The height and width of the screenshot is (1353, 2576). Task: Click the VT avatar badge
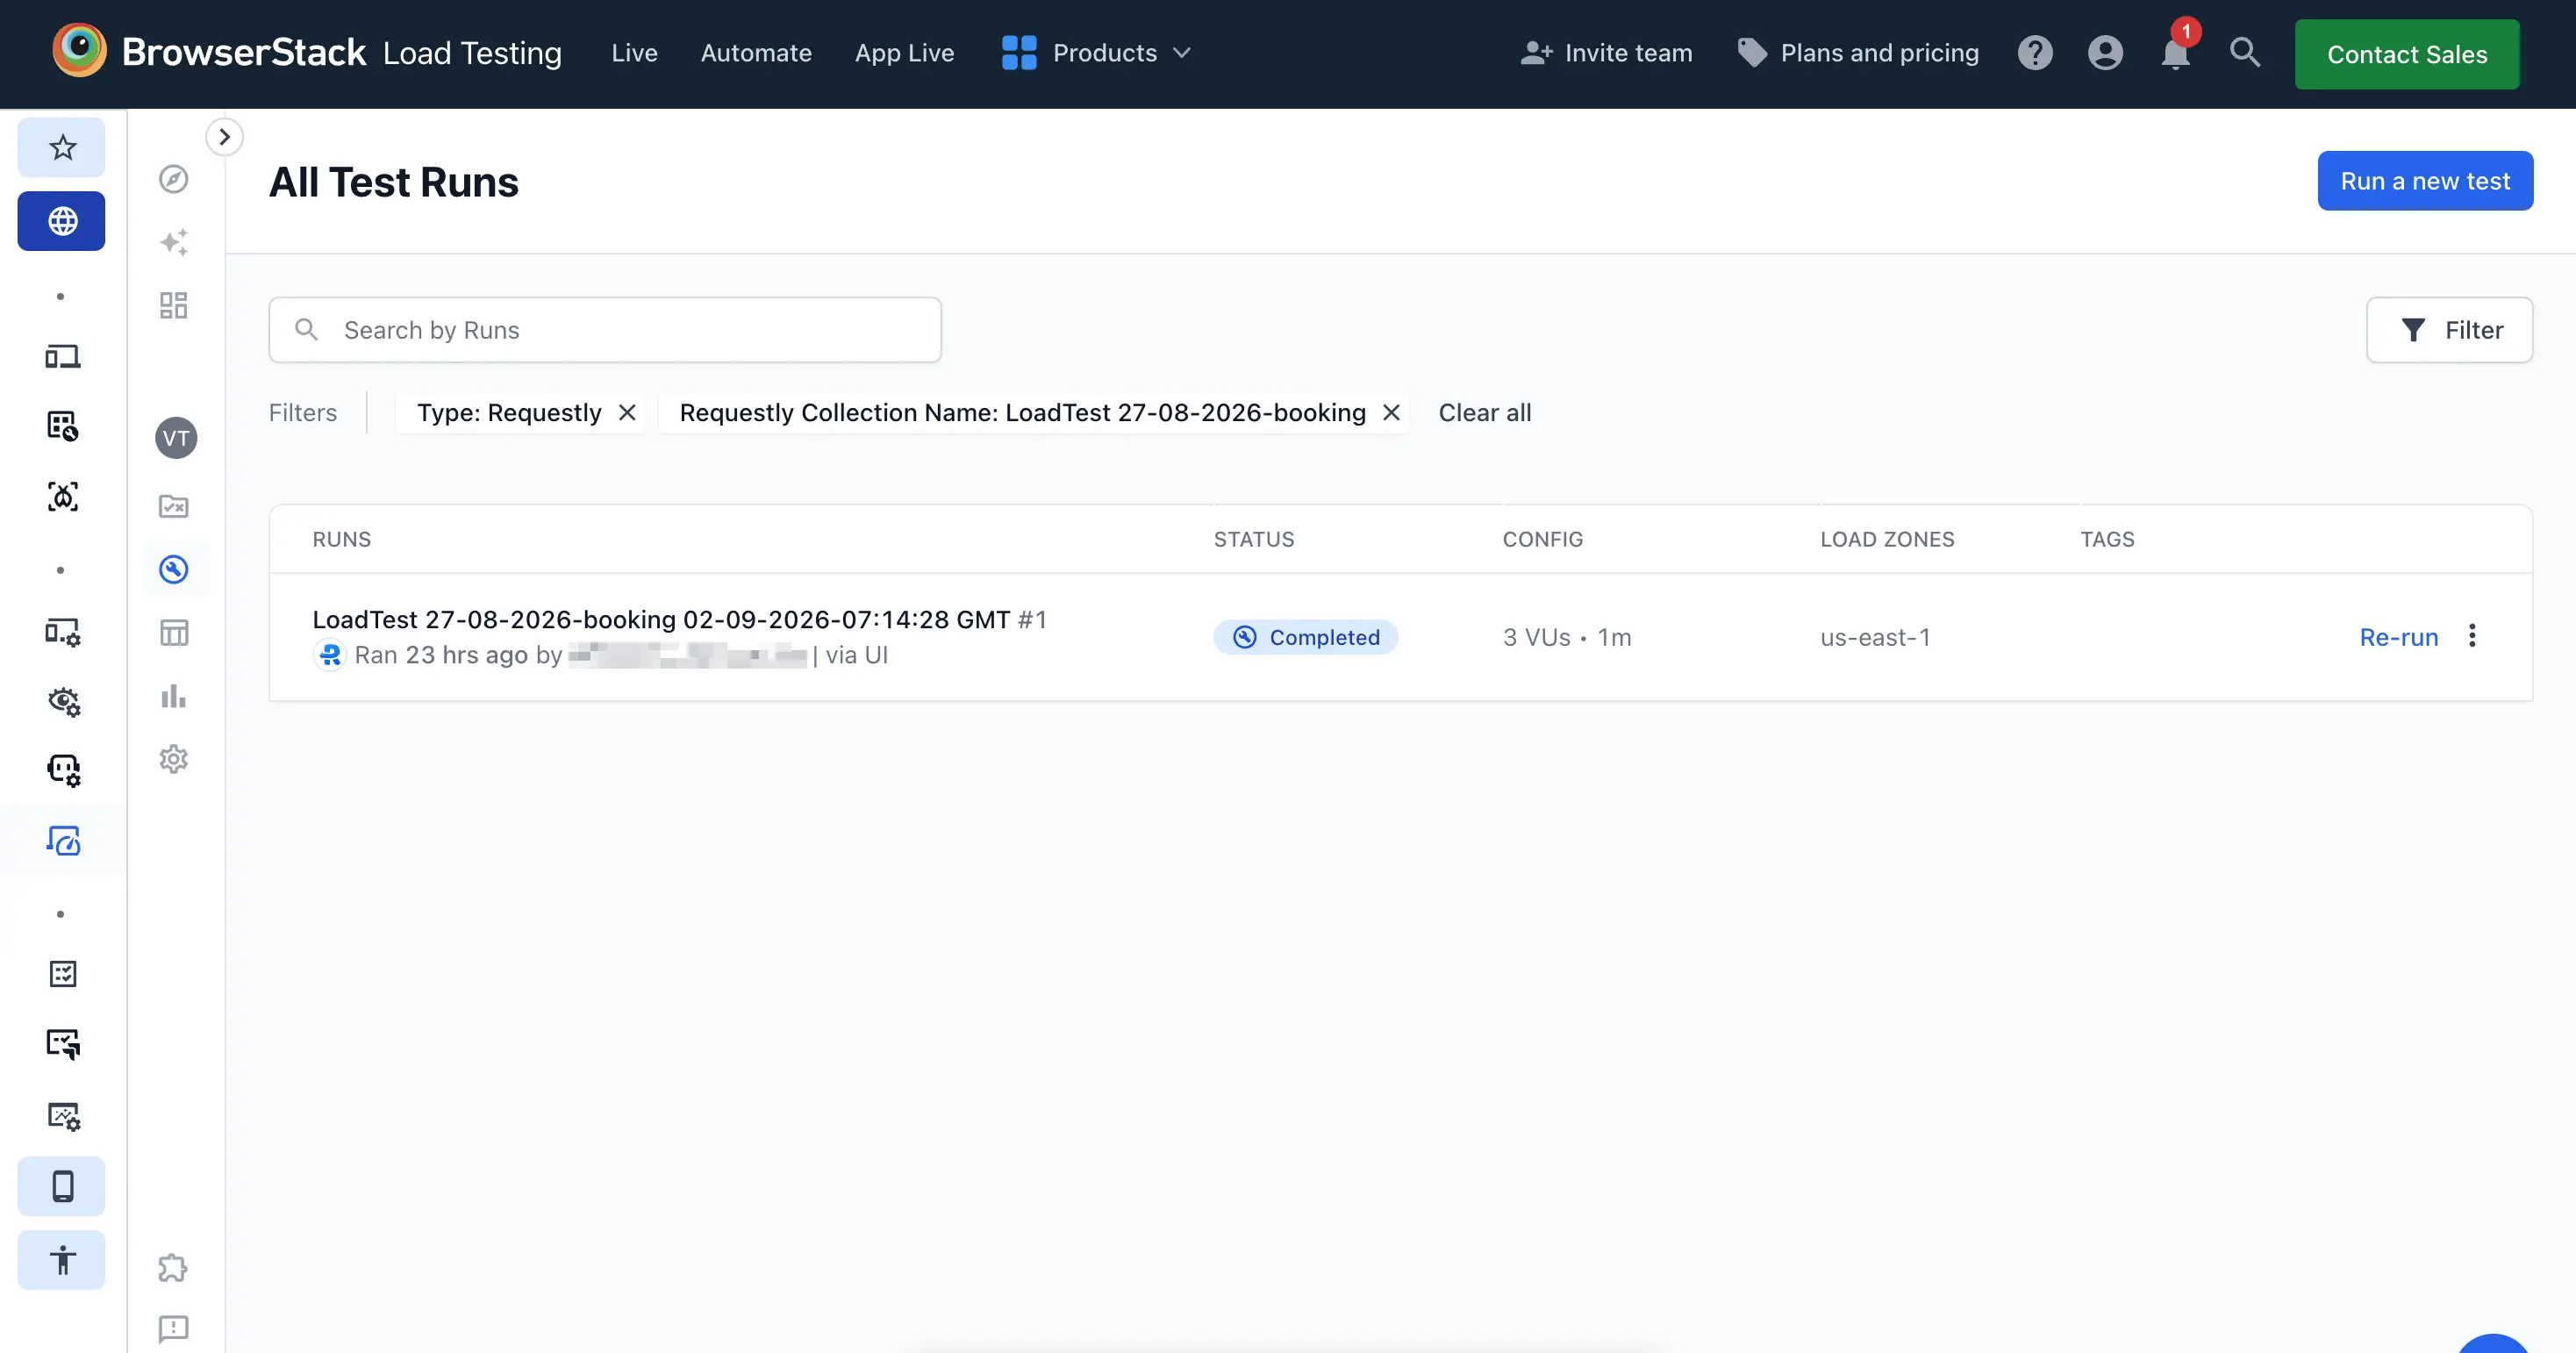tap(176, 438)
